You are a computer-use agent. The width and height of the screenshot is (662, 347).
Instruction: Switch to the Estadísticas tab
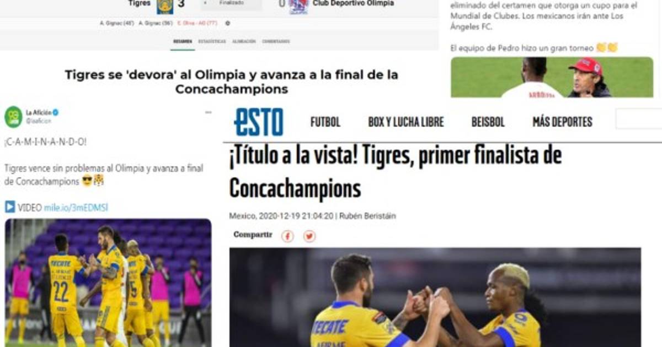click(212, 41)
